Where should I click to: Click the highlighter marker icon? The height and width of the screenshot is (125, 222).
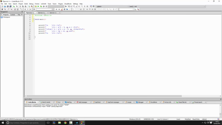point(62,9)
